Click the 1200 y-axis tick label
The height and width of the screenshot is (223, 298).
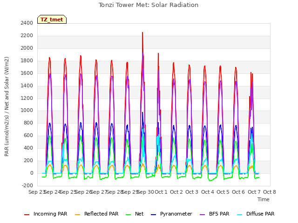(27, 98)
